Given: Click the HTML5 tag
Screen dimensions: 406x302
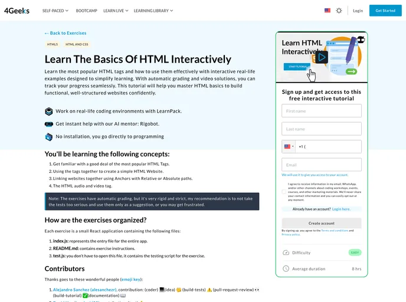Looking at the screenshot, I should point(53,44).
